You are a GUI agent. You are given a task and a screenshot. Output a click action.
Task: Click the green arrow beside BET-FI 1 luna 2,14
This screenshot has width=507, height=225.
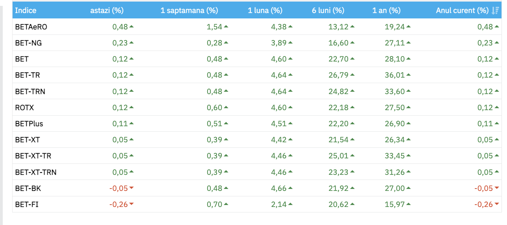pos(290,204)
